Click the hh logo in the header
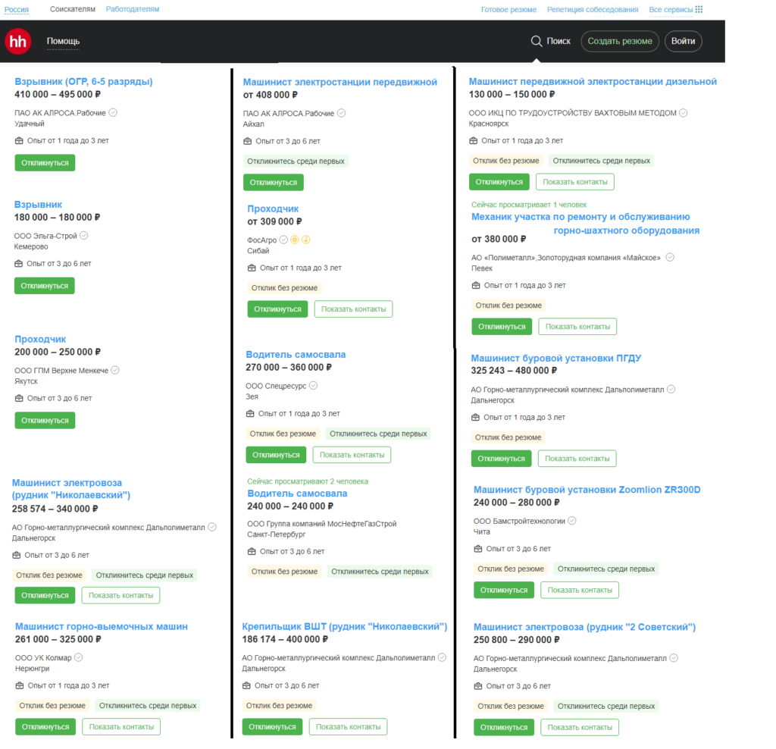776x749 pixels. coord(17,41)
